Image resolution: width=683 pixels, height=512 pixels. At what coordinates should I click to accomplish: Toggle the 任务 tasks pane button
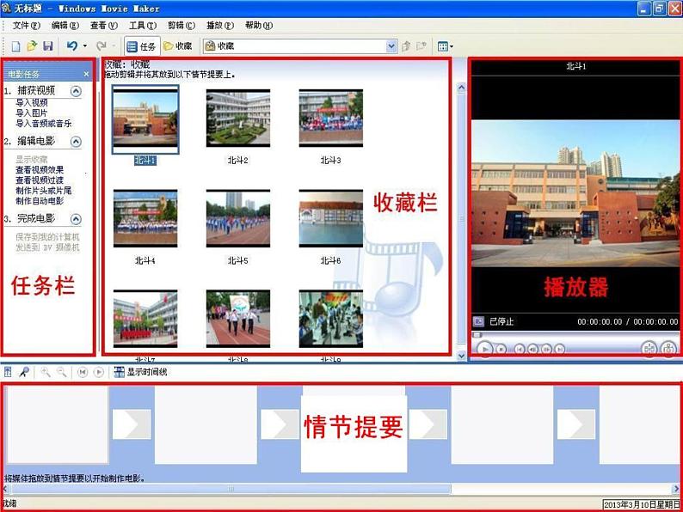click(141, 46)
